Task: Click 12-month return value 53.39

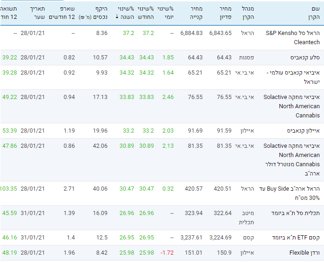Action: tap(10, 131)
